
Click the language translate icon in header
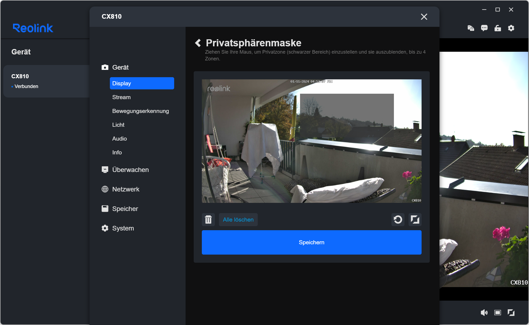pyautogui.click(x=471, y=28)
